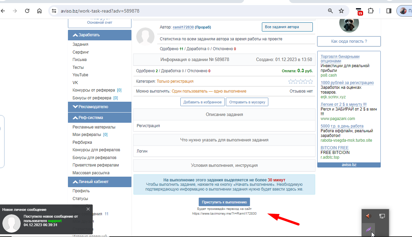412x237 pixels.
Task: Open Статусы in personal cabinet
Action: [80, 199]
